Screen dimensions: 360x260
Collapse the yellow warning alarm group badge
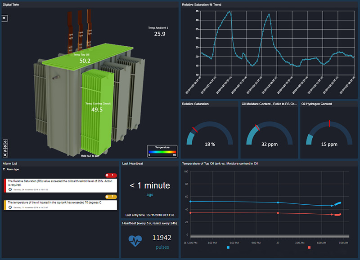pos(111,197)
